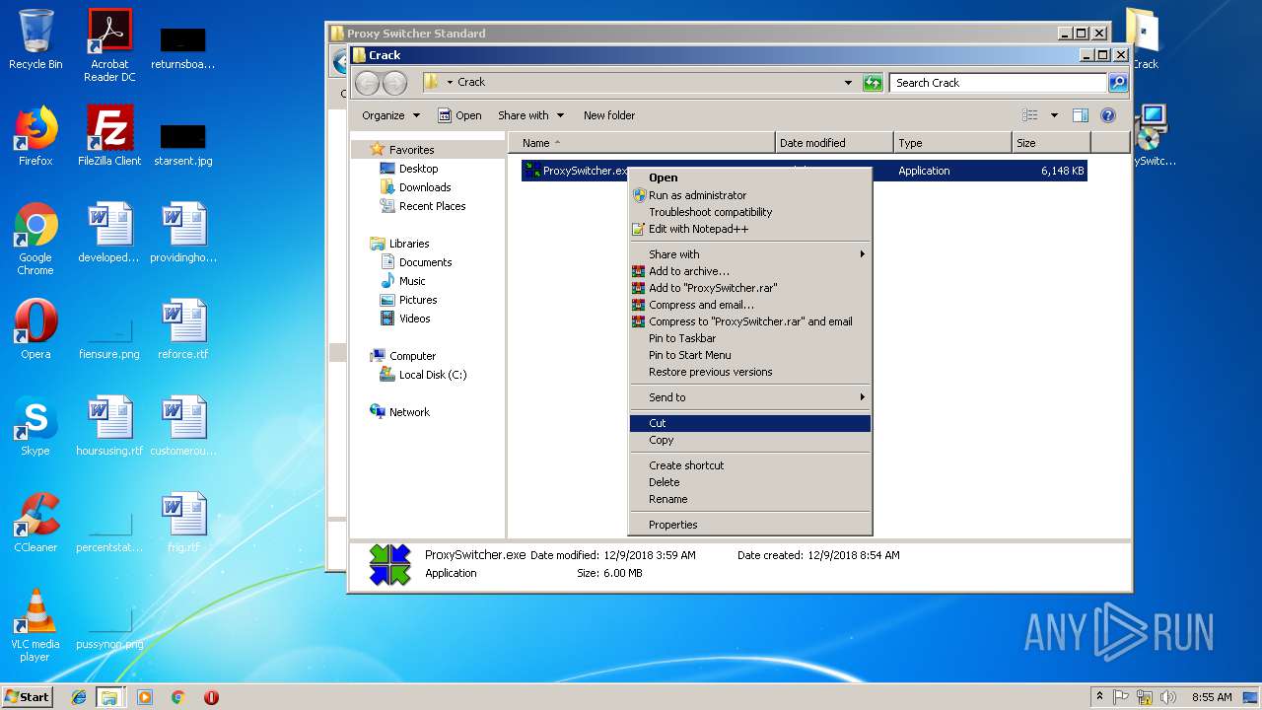The width and height of the screenshot is (1262, 710).
Task: Click the Opera icon in taskbar
Action: click(x=211, y=697)
